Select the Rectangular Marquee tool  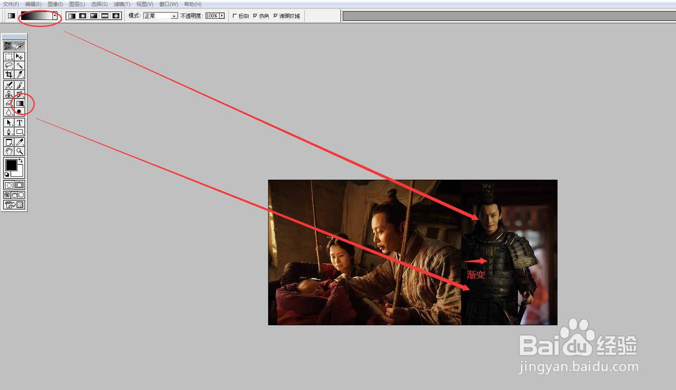coord(9,57)
